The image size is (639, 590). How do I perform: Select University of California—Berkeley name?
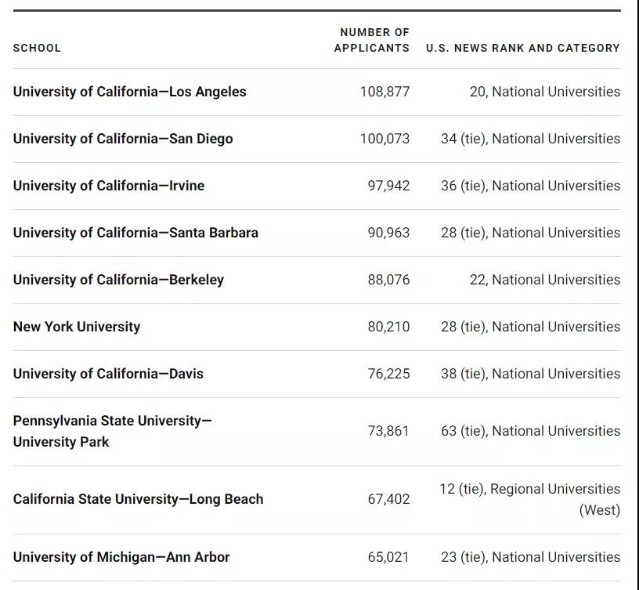118,280
